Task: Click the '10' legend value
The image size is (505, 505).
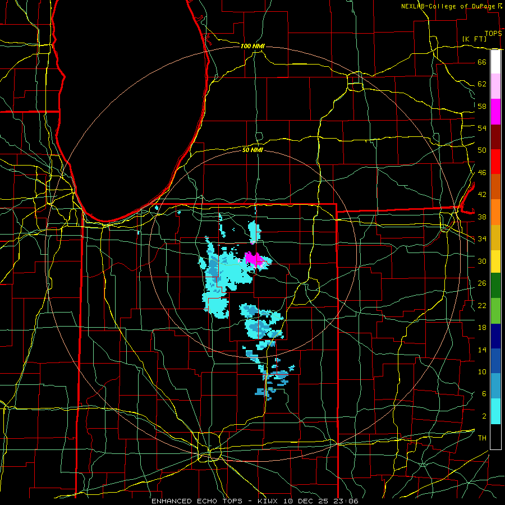Action: coord(482,372)
